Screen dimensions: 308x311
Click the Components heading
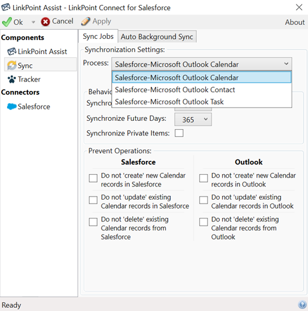(22, 38)
